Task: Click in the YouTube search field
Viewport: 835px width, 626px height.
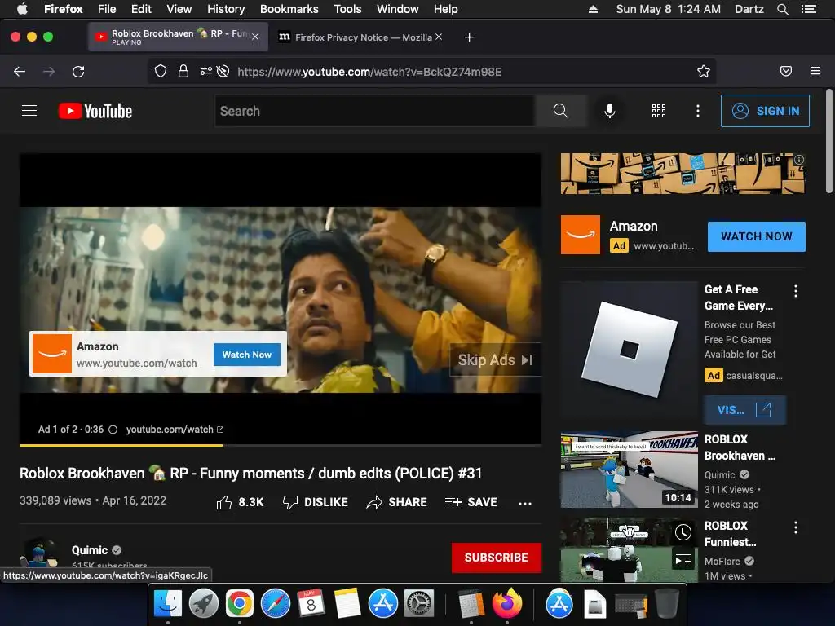Action: click(375, 111)
